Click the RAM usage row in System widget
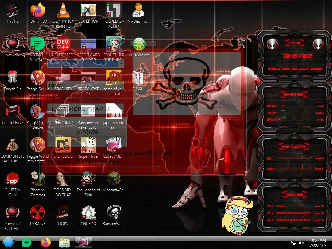Viewport: 332px width, 249px height. pyautogui.click(x=296, y=113)
